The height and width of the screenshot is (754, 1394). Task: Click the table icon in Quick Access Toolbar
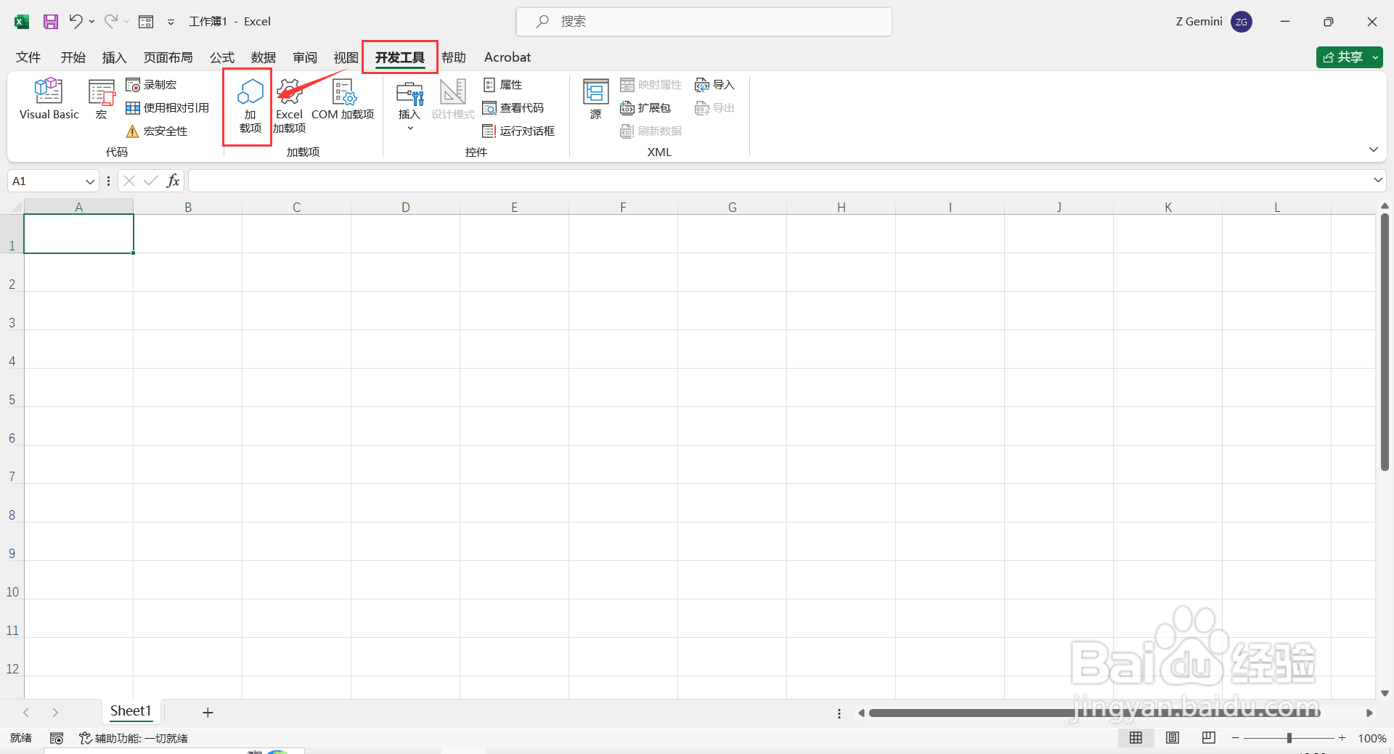[x=146, y=22]
